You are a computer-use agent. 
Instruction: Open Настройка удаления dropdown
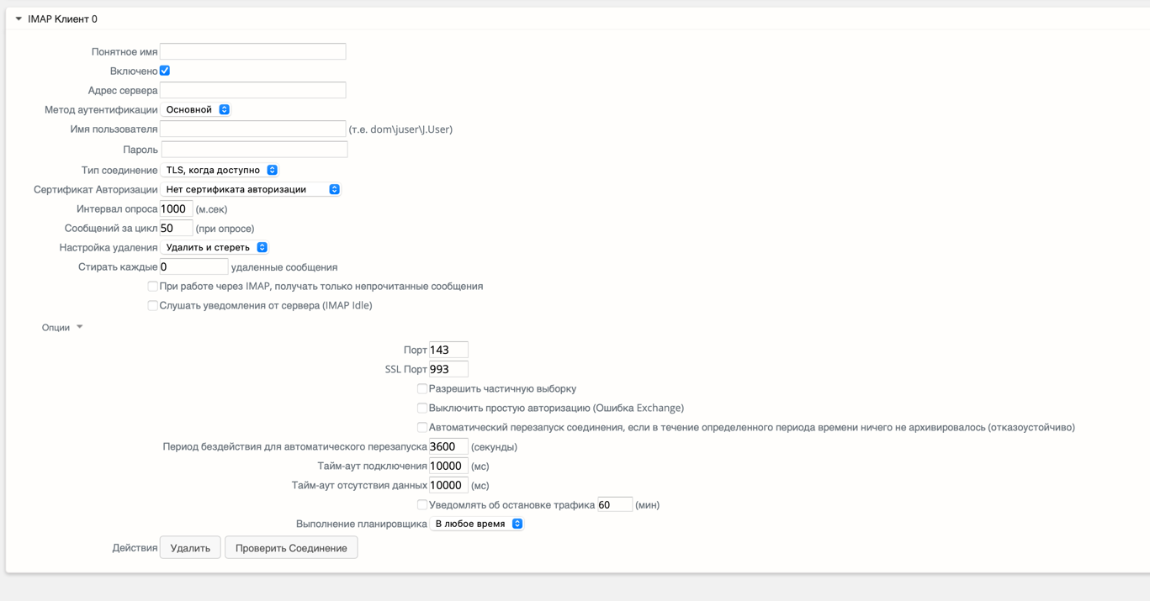tap(215, 248)
